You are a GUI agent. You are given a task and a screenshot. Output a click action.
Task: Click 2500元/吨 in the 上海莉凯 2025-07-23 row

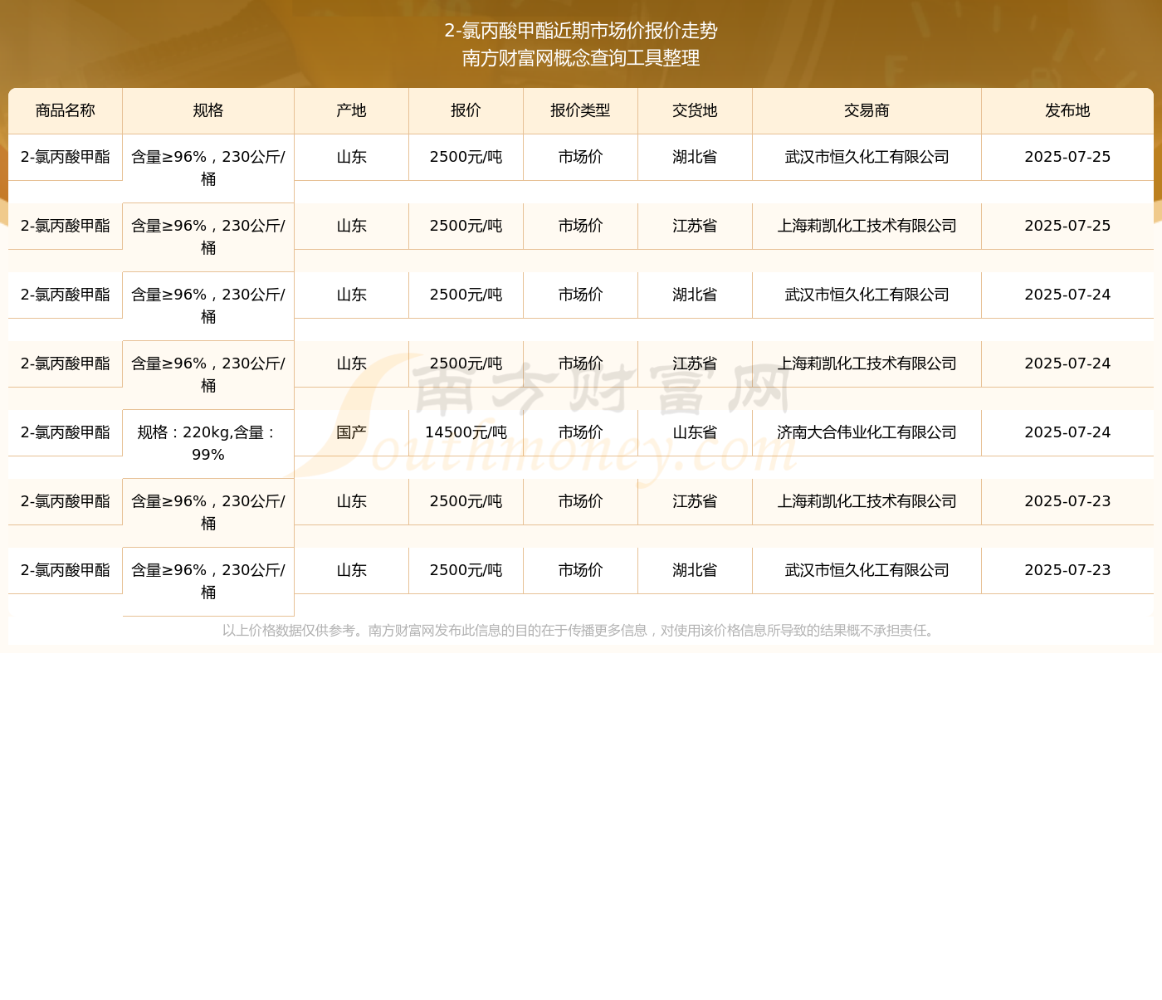[x=466, y=501]
